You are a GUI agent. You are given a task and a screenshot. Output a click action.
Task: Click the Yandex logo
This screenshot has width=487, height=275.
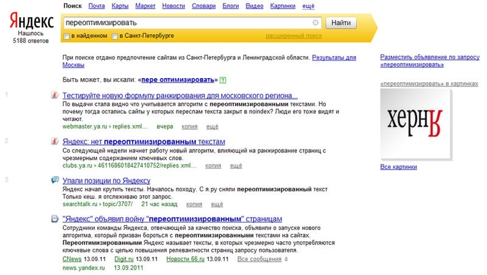(x=32, y=21)
